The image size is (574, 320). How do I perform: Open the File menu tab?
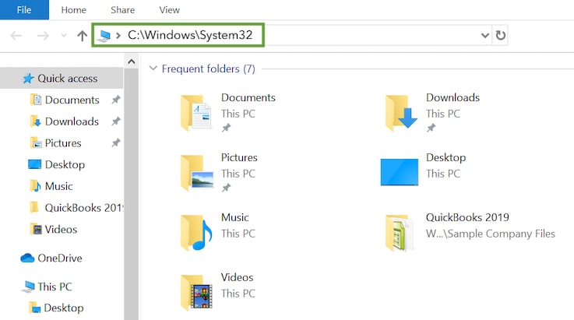[24, 10]
